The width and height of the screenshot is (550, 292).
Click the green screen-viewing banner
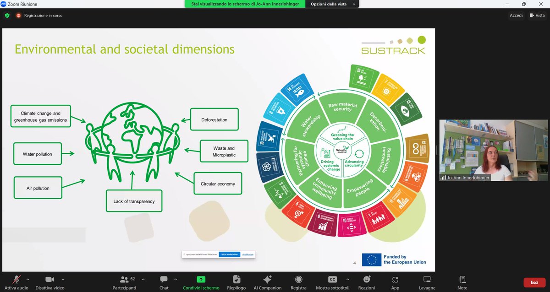click(245, 4)
